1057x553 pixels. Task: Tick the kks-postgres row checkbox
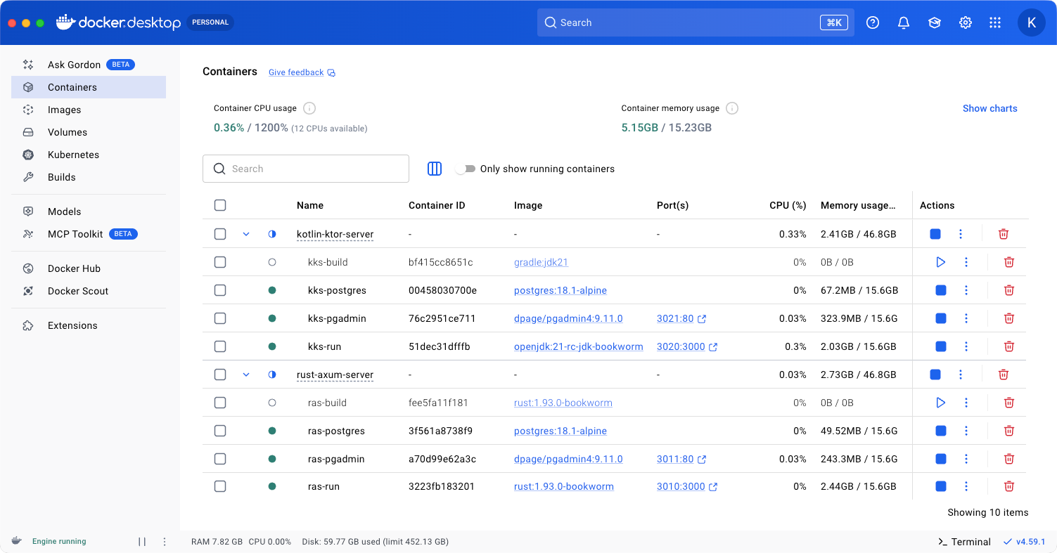click(220, 290)
